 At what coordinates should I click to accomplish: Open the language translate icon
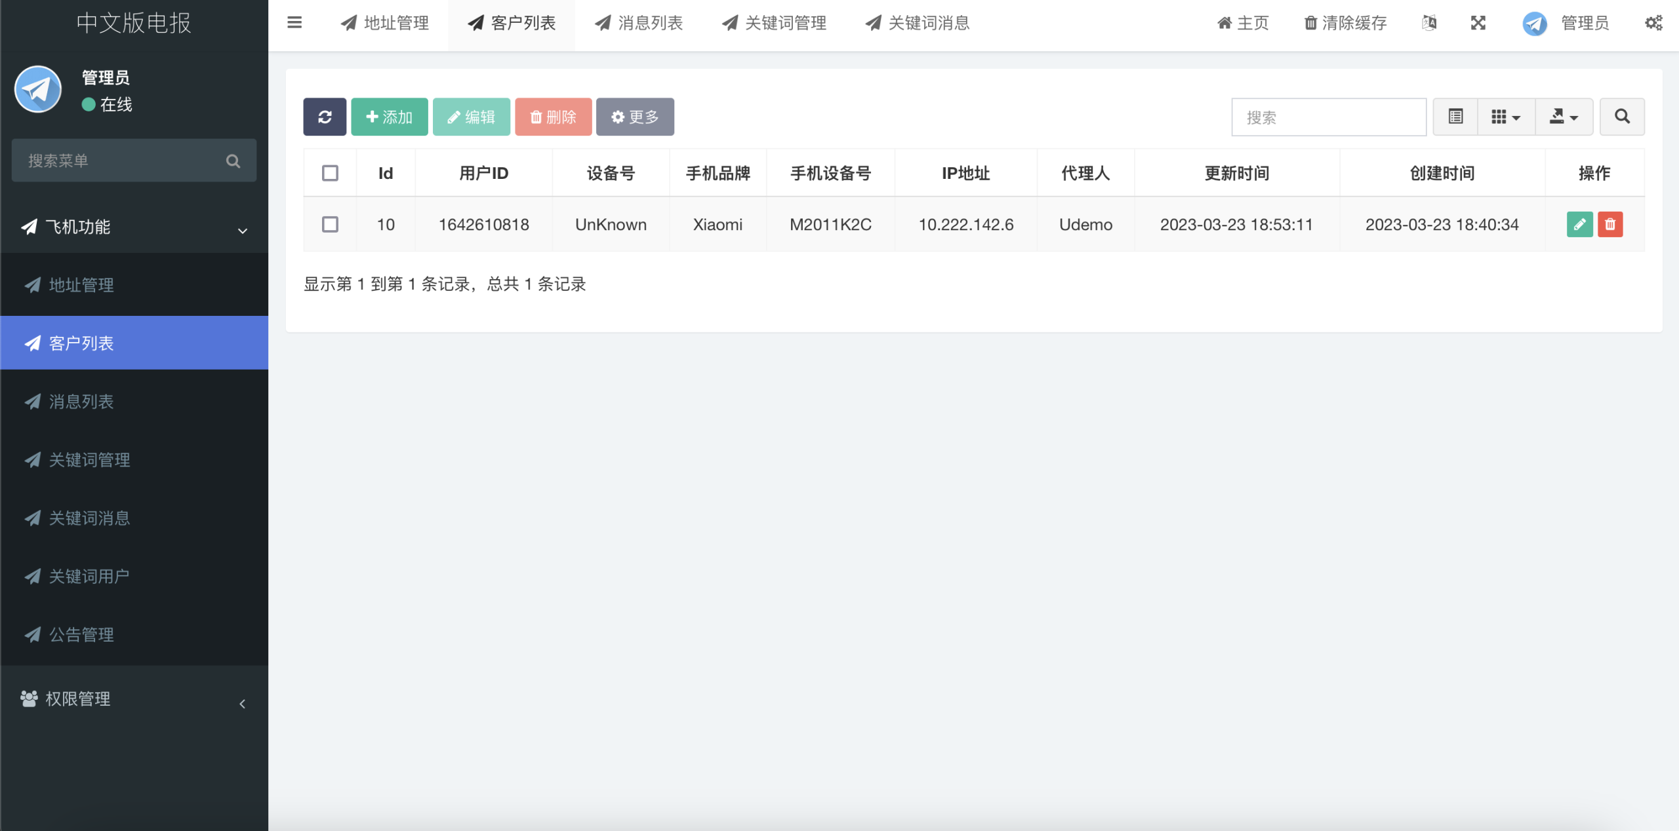pos(1430,23)
